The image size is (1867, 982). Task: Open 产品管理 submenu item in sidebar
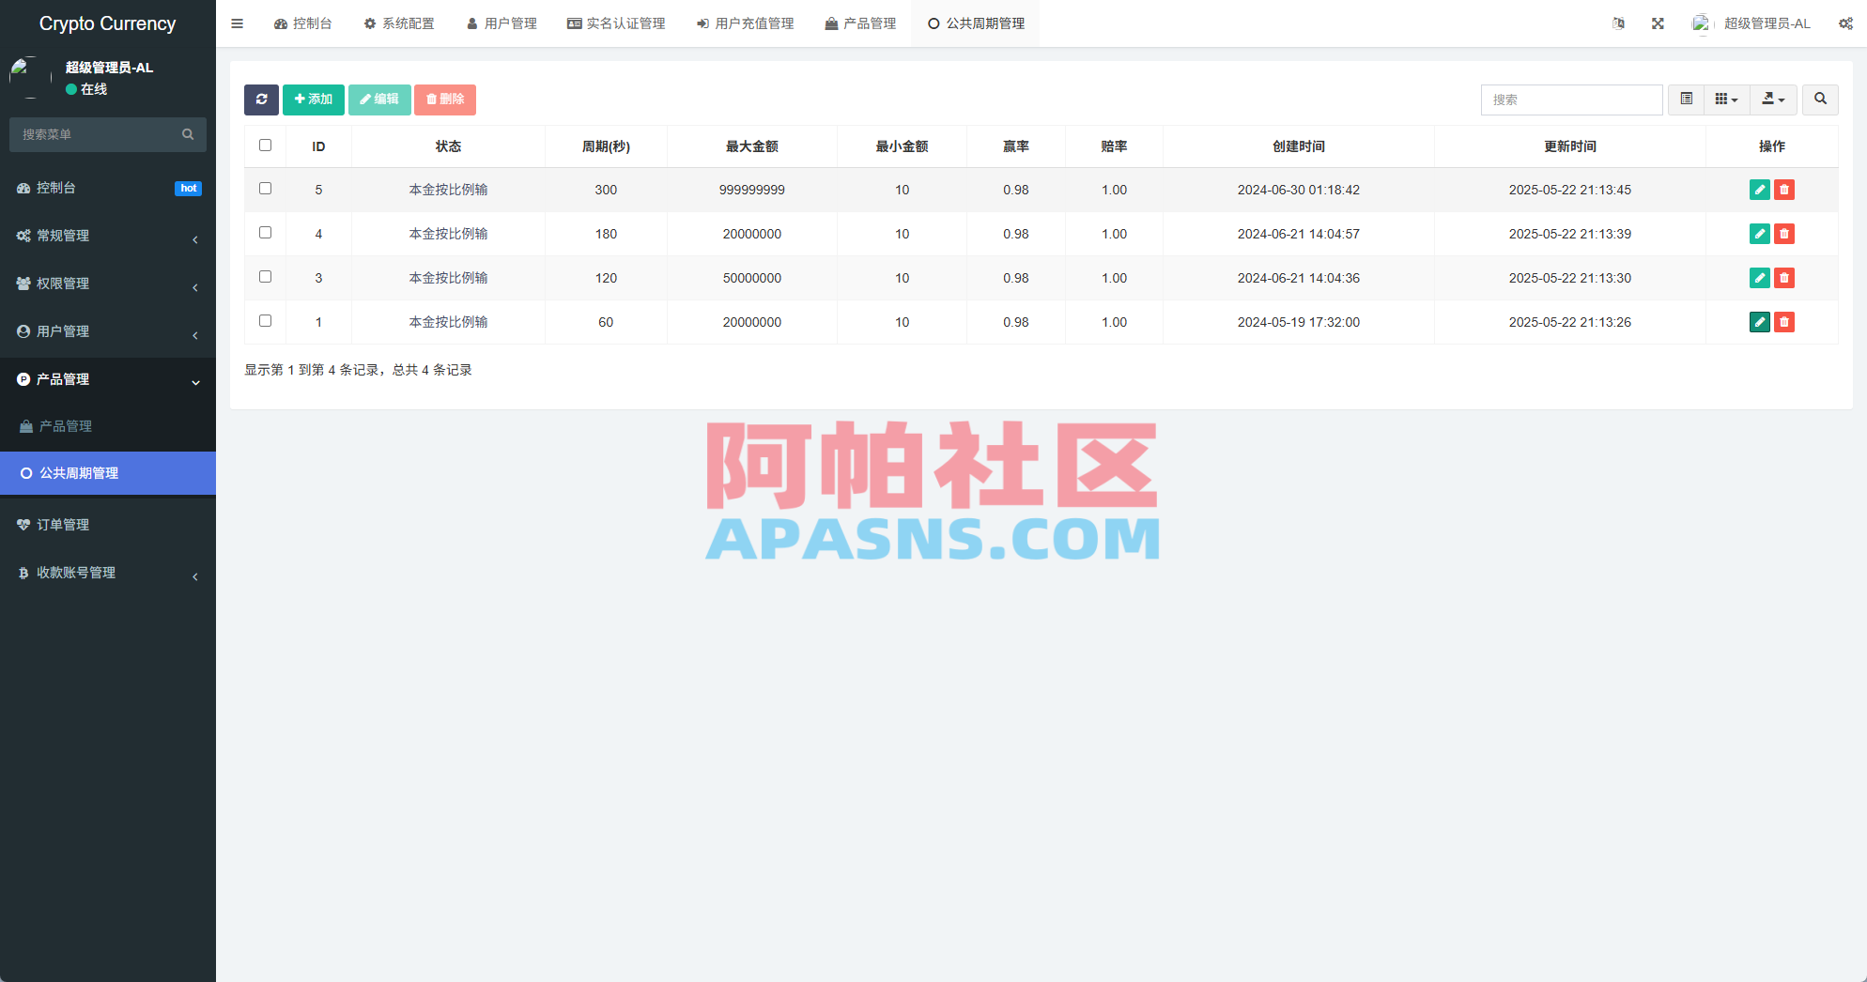(108, 426)
